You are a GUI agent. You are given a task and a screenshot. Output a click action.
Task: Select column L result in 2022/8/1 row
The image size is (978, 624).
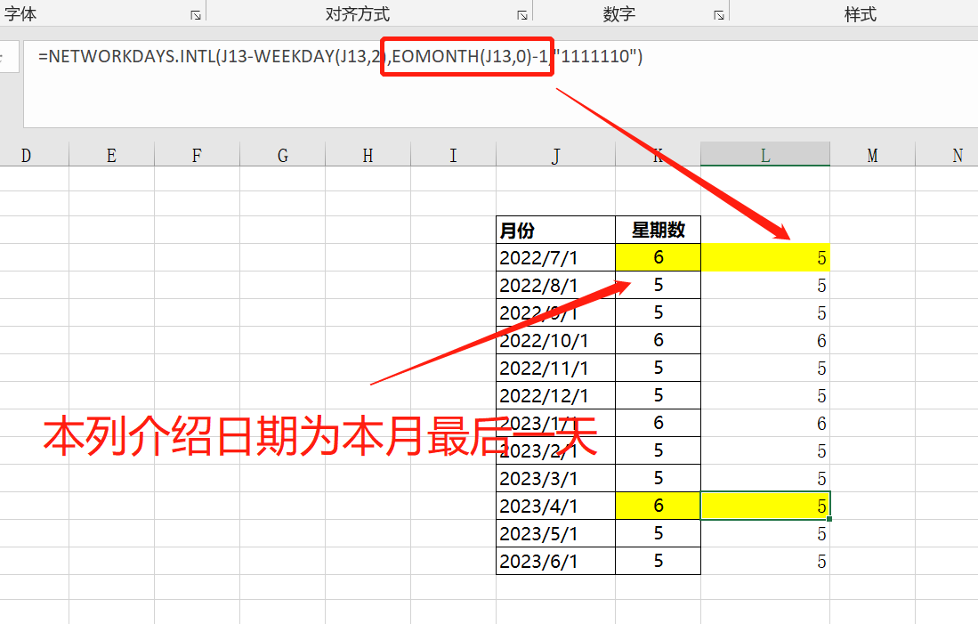click(765, 285)
